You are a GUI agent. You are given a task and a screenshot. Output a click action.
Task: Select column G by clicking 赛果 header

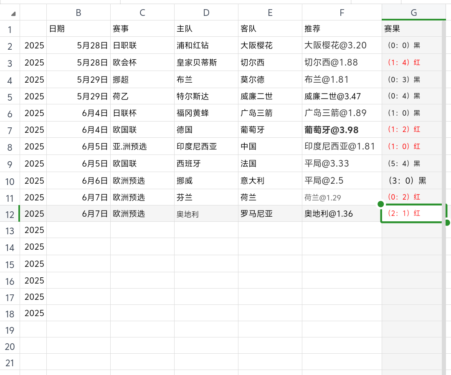413,13
